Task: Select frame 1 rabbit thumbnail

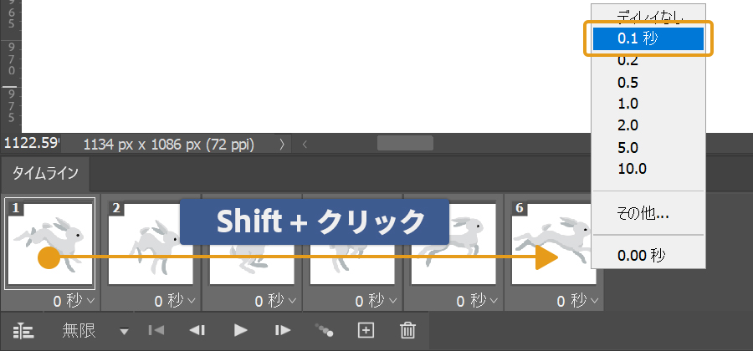Action: point(49,243)
